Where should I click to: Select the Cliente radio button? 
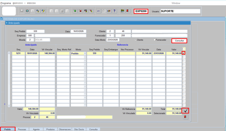pyautogui.click(x=135, y=40)
